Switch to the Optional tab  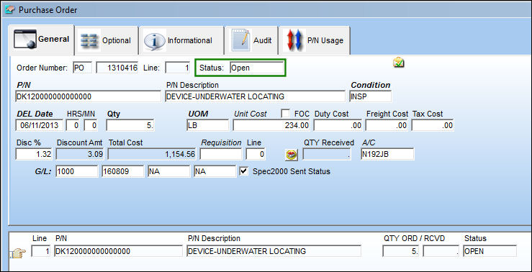point(107,40)
